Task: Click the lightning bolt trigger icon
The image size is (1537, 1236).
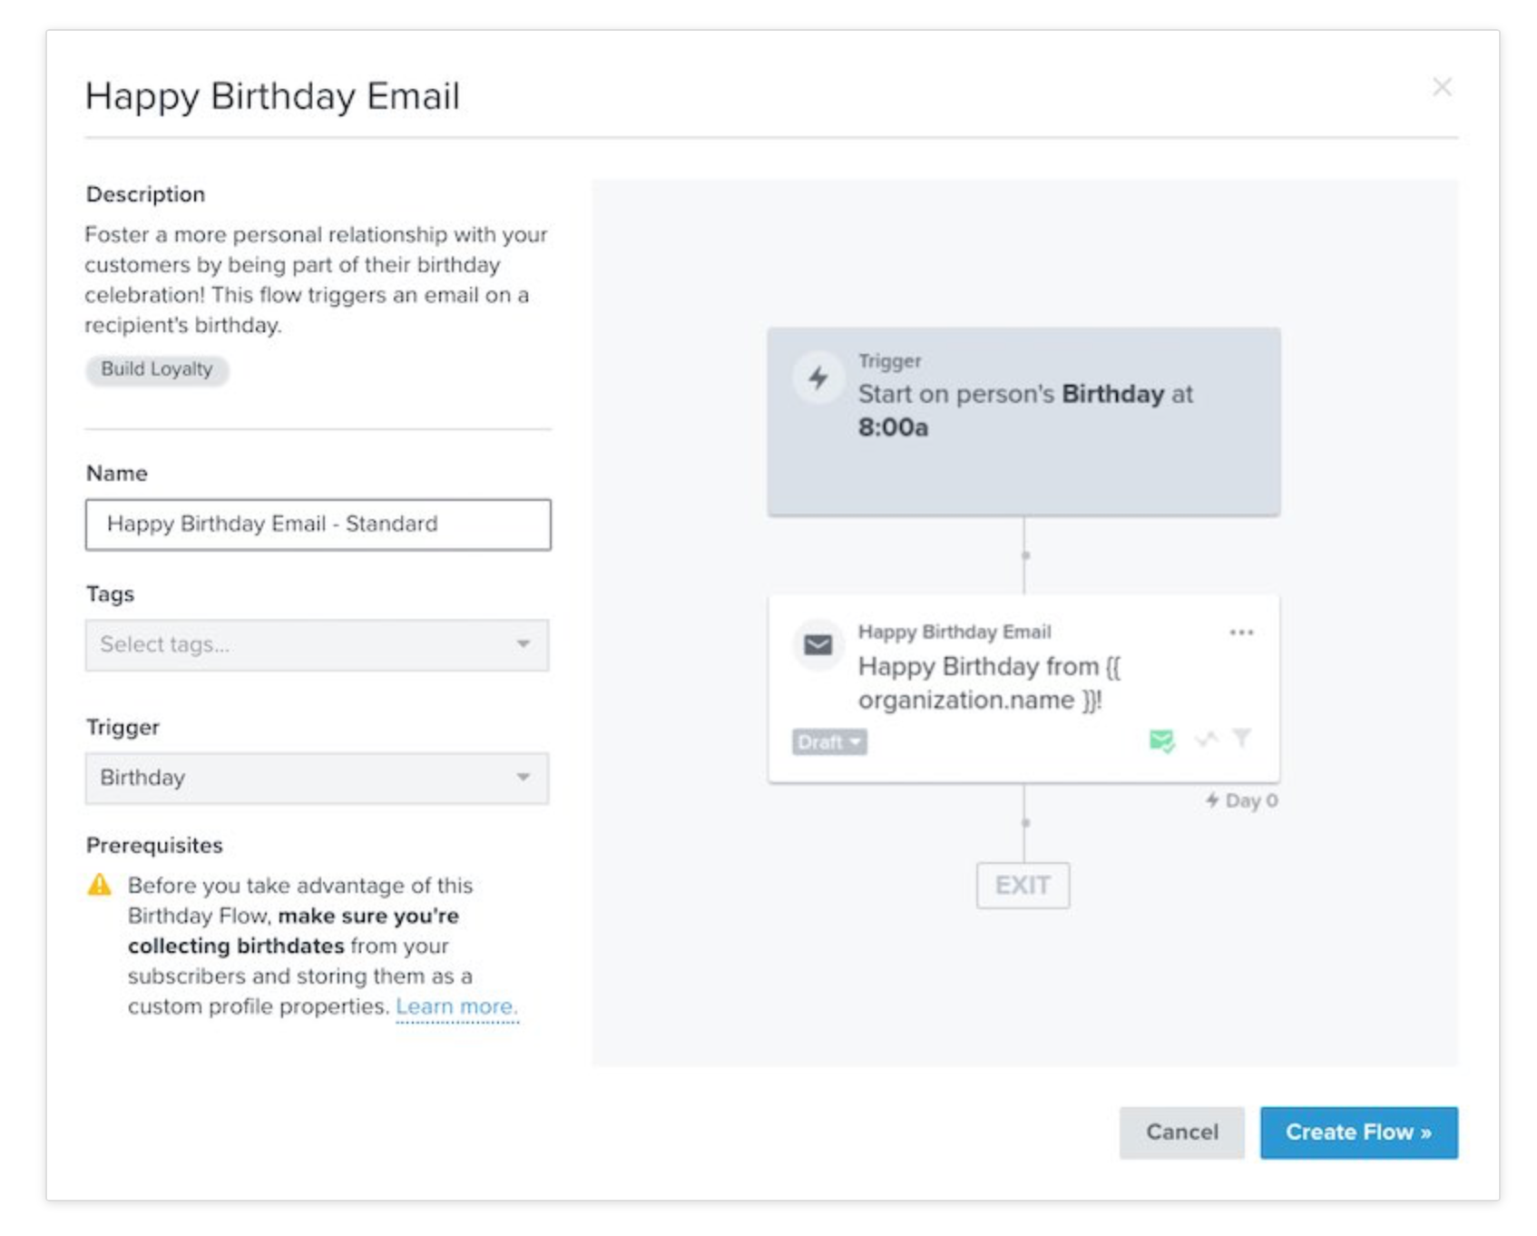Action: click(818, 377)
